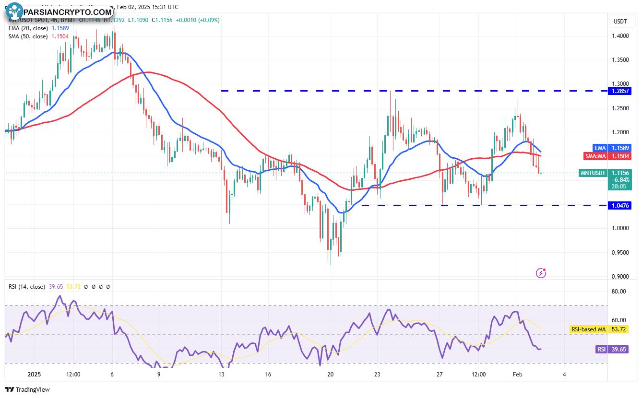Image resolution: width=642 pixels, height=398 pixels.
Task: Click the 60.00 RSI axis label
Action: (619, 320)
